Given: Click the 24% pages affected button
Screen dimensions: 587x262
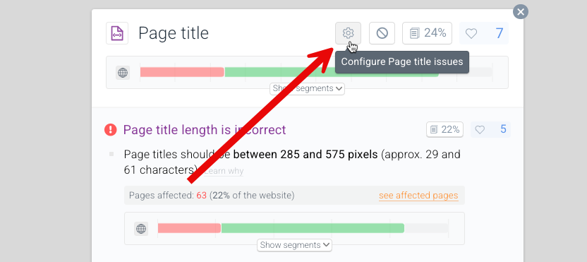Looking at the screenshot, I should 427,33.
